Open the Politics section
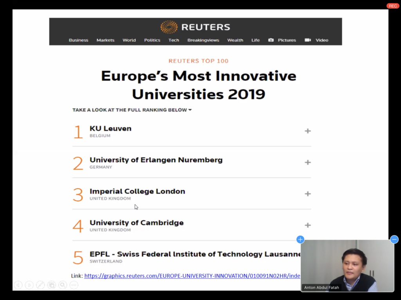 [152, 40]
